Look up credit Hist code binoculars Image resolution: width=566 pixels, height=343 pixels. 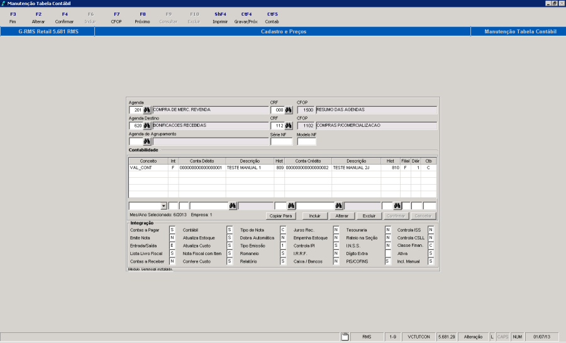tap(397, 205)
